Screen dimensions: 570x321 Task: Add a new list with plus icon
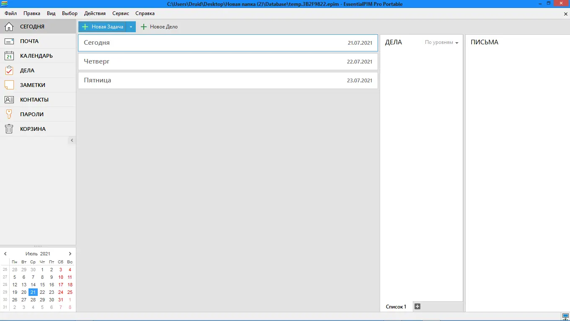coord(417,306)
